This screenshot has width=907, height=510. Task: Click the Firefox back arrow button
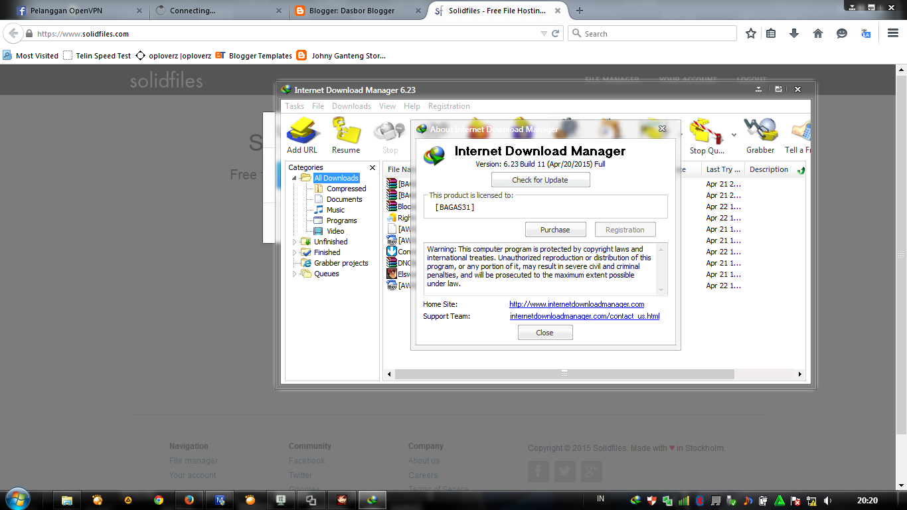[x=13, y=33]
